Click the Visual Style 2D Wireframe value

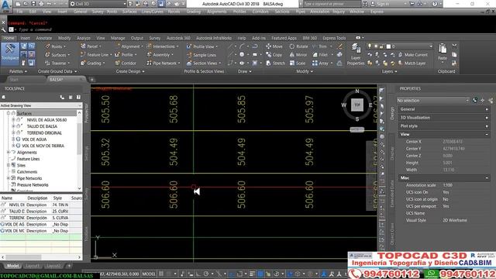455,220
